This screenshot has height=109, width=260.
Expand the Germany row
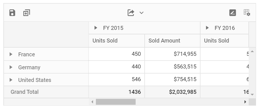[11, 67]
